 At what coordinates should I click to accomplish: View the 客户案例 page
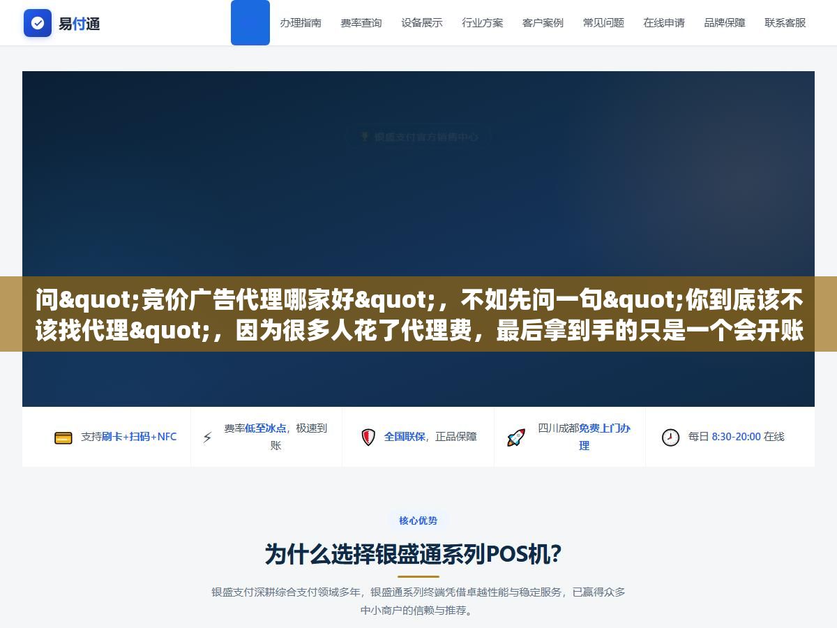(x=543, y=23)
